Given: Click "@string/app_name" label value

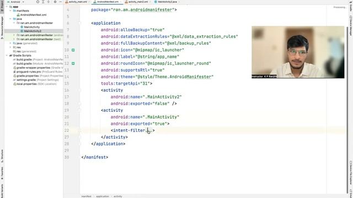Looking at the screenshot, I should click(x=157, y=57).
